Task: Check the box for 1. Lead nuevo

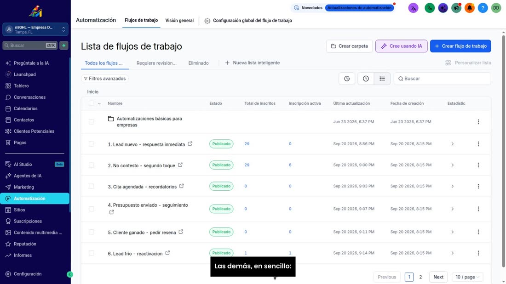Action: pos(92,144)
